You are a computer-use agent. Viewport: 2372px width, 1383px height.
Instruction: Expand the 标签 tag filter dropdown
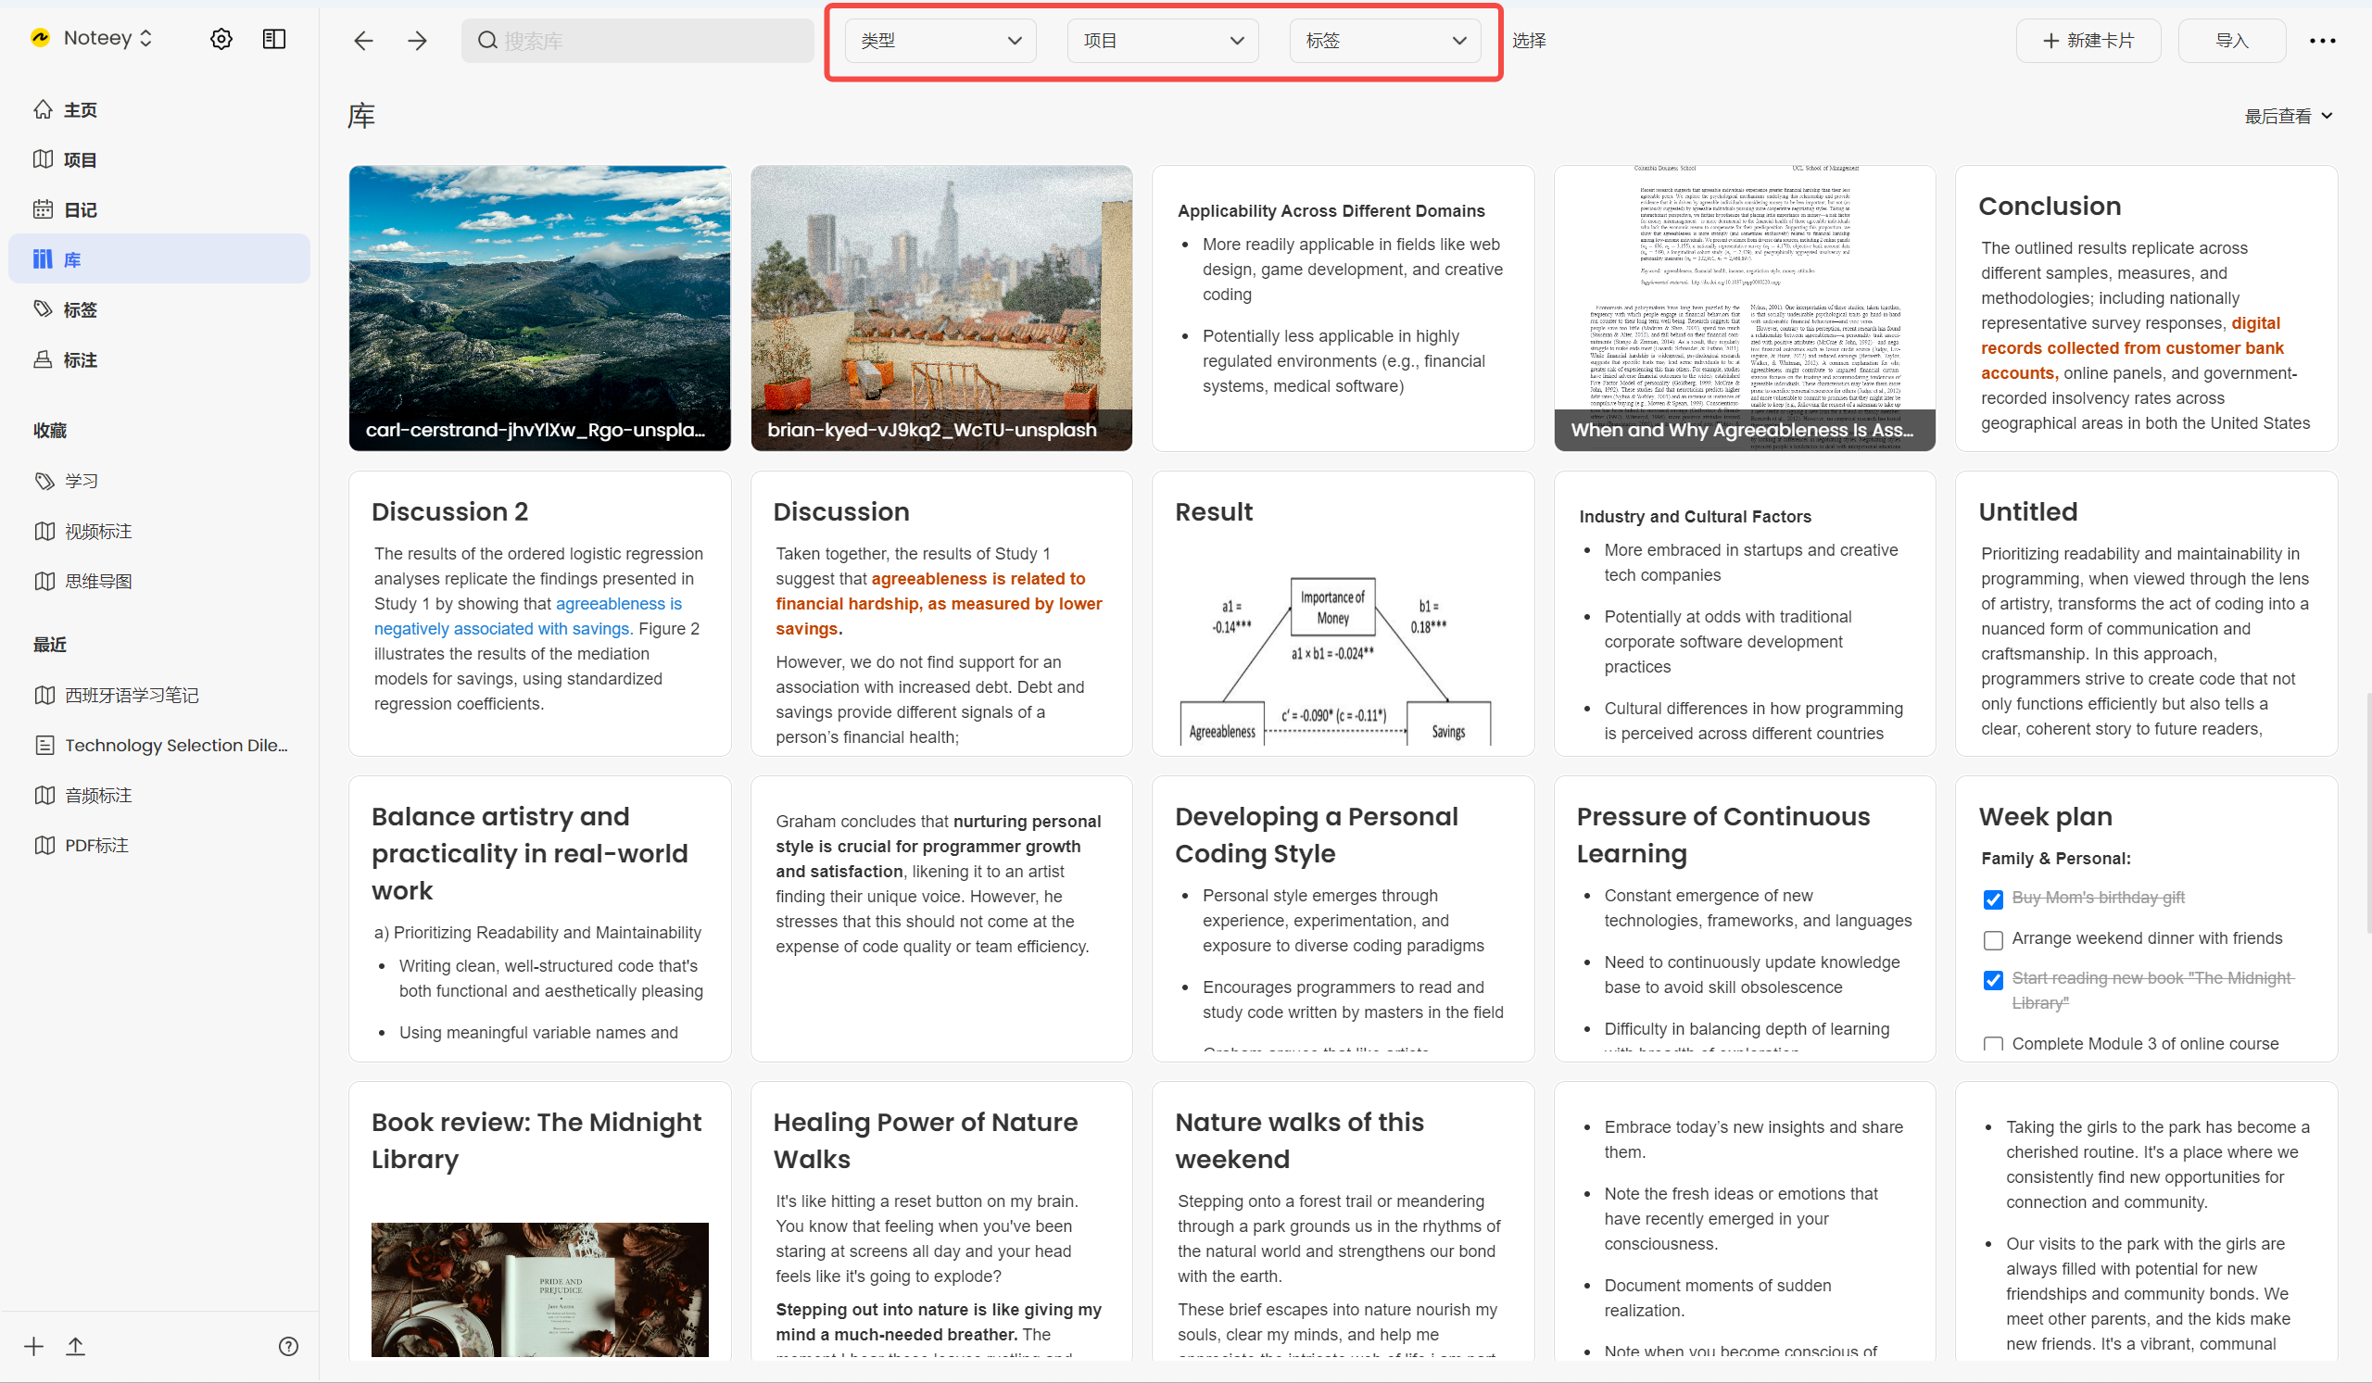[x=1384, y=41]
